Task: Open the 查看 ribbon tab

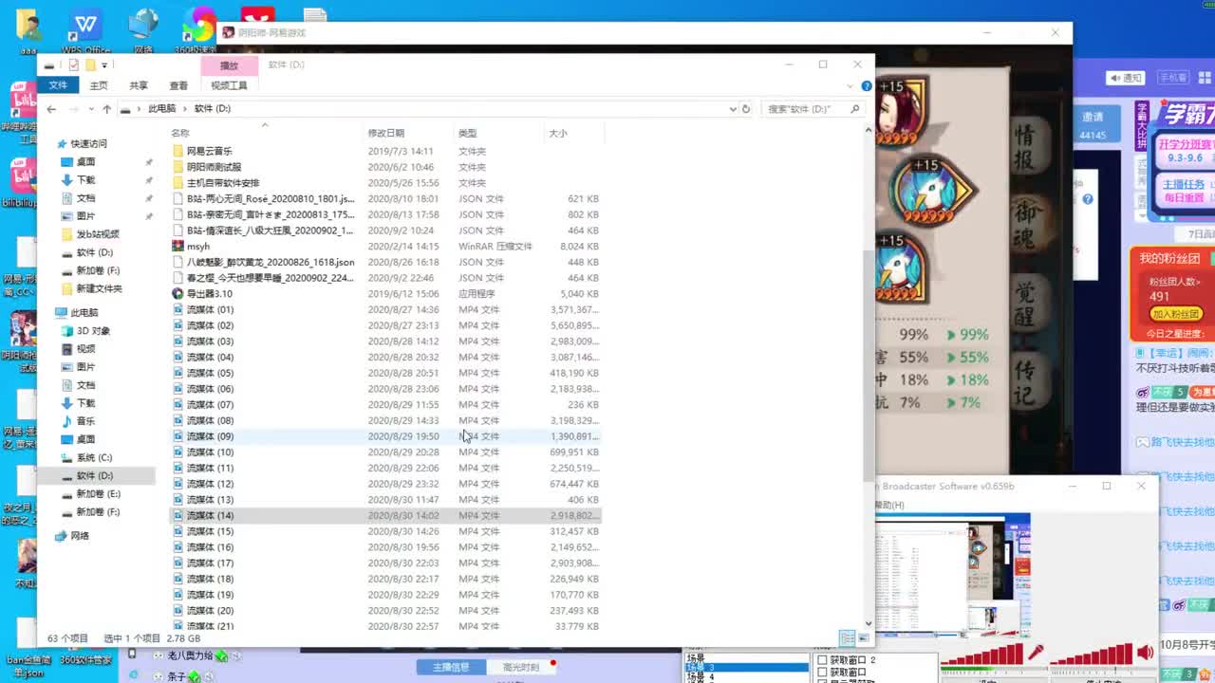Action: tap(178, 85)
